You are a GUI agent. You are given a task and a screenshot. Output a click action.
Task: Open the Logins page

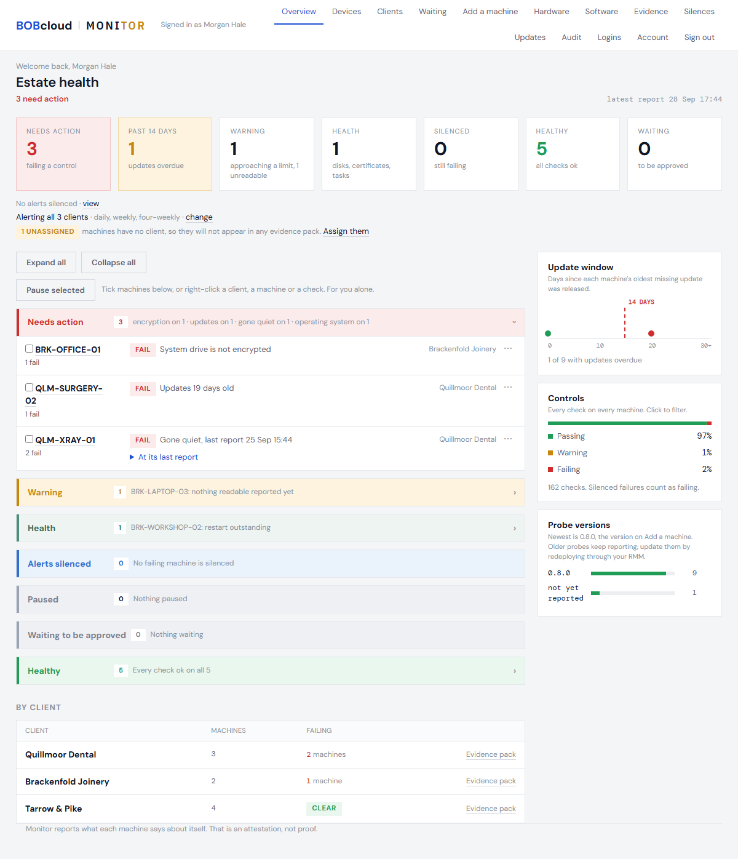click(609, 38)
